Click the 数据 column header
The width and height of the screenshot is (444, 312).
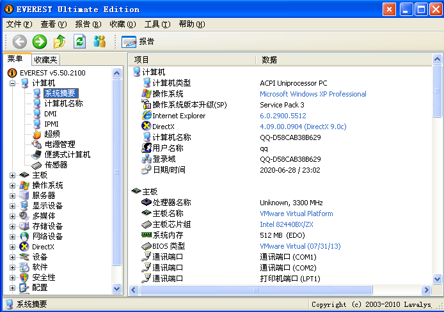click(x=344, y=59)
